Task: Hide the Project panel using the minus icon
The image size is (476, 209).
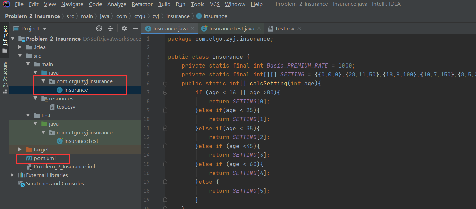Action: [x=136, y=28]
